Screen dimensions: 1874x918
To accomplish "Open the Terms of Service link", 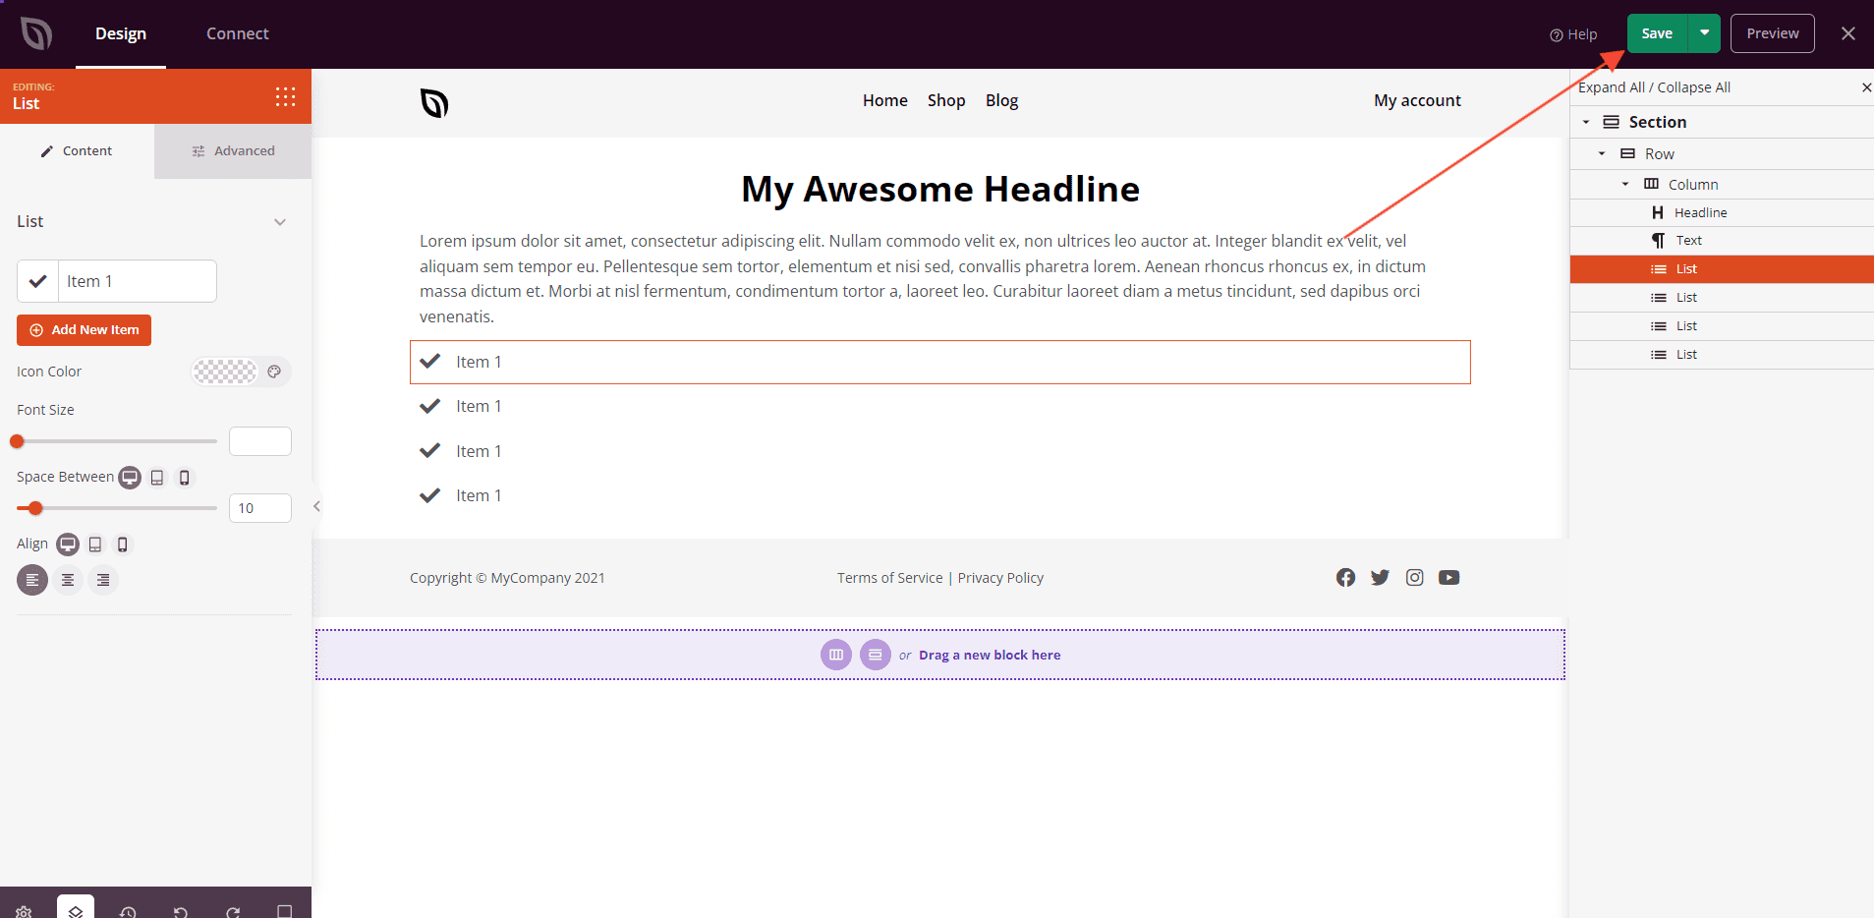I will [x=890, y=577].
